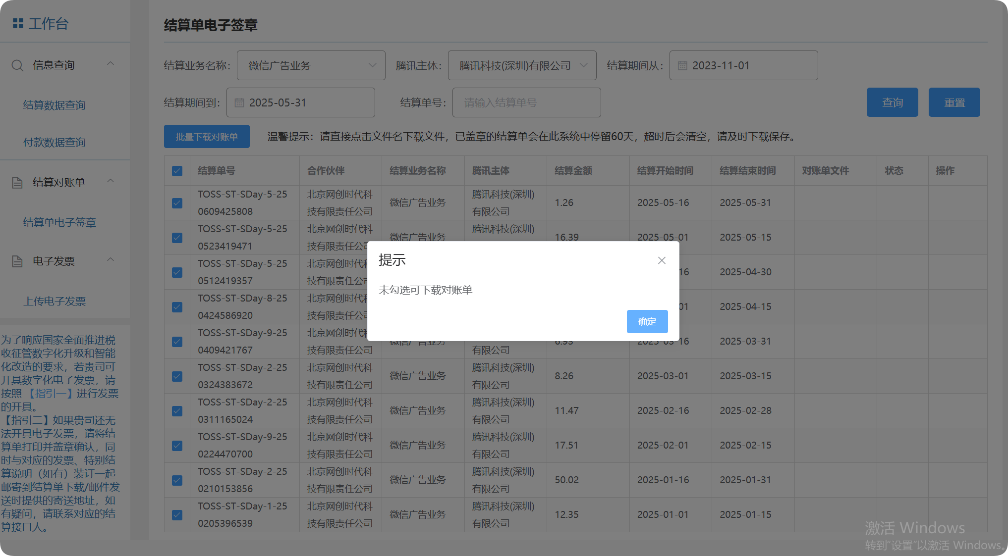Click the document icon beside 结算对账单
Screen dimensions: 1008x556
click(x=17, y=183)
